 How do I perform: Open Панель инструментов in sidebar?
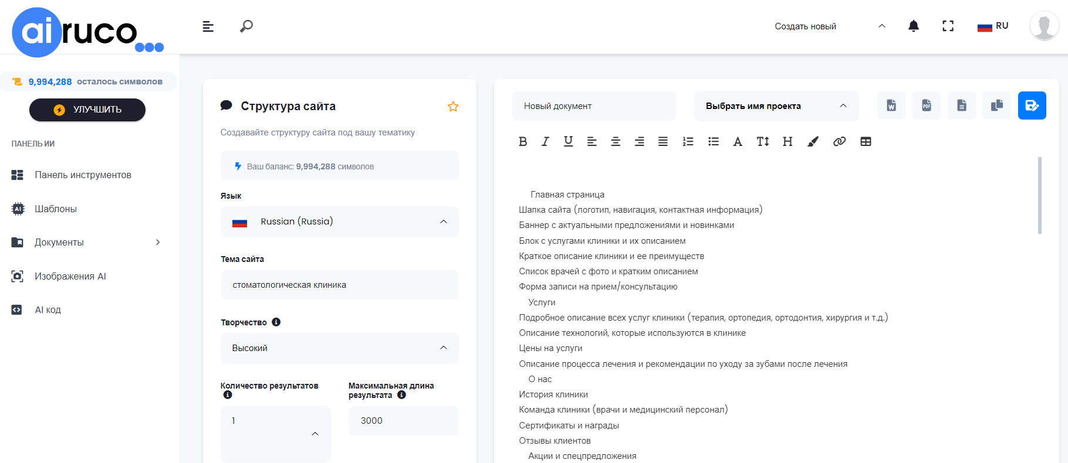pos(83,175)
